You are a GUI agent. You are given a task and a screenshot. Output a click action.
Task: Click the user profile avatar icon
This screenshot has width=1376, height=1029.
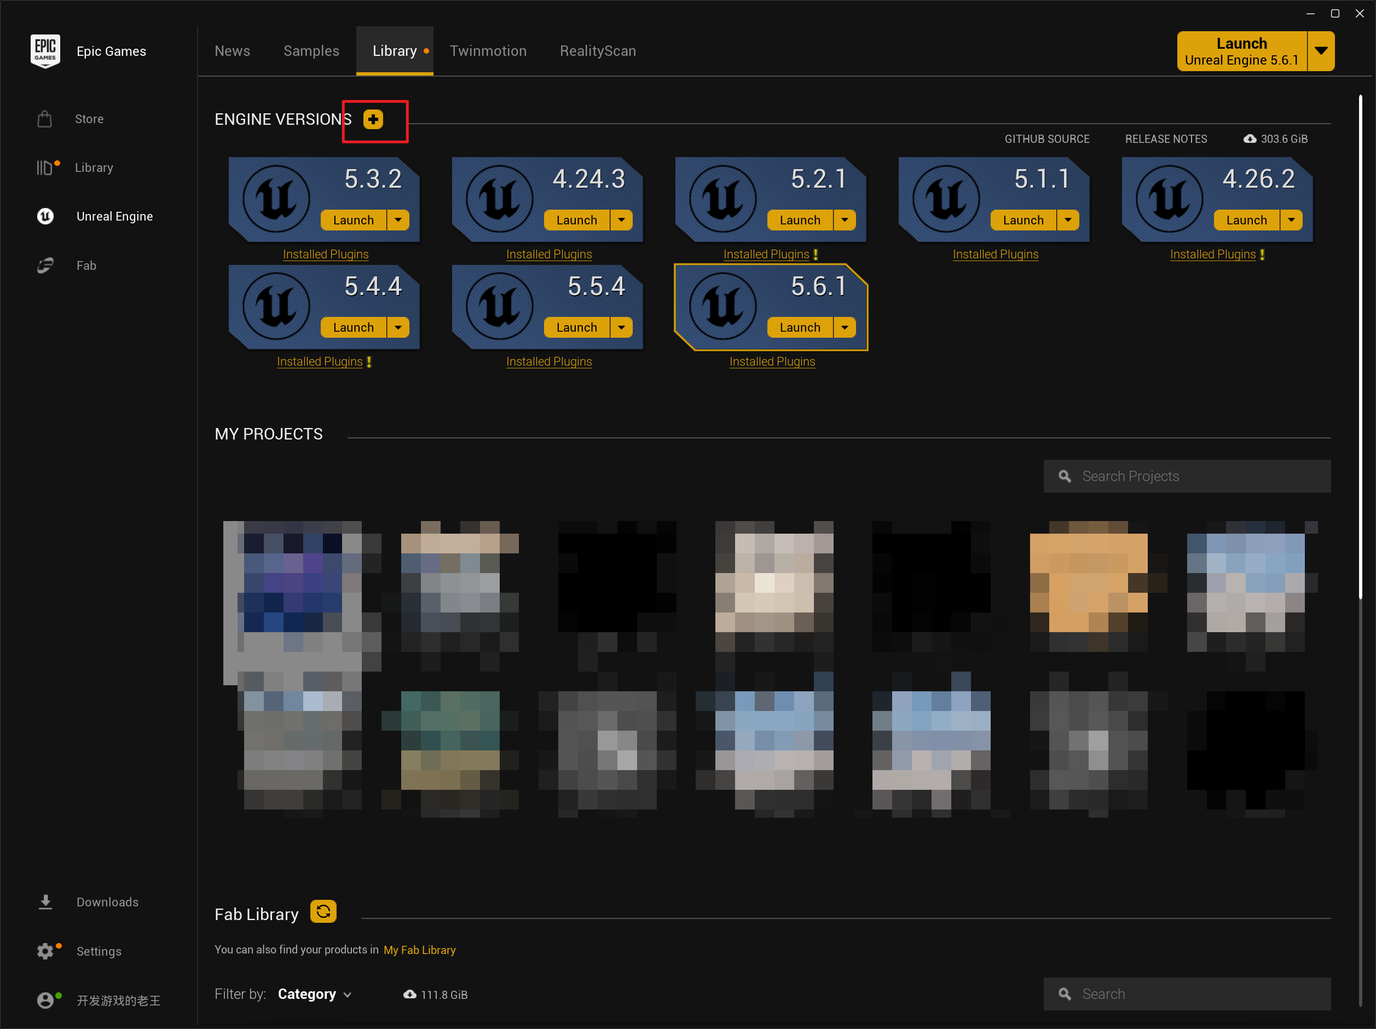[x=45, y=1001]
